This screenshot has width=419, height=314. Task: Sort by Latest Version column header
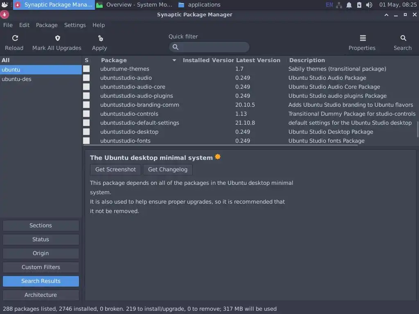[258, 61]
